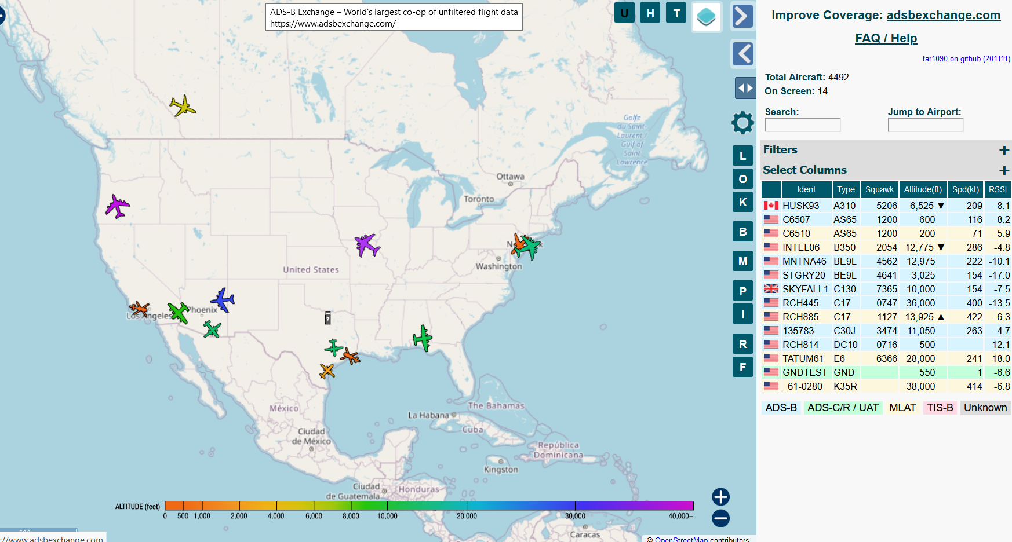This screenshot has width=1012, height=542.
Task: Open OpenStreetMap contributors link
Action: 681,539
